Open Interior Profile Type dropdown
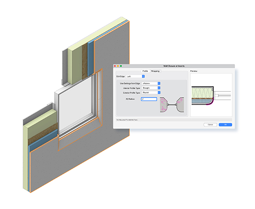This screenshot has height=209, width=255. [151, 88]
